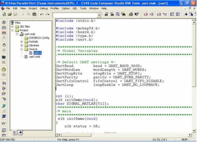The height and width of the screenshot is (142, 198).
Task: Redo the last edit
Action: (x=47, y=14)
